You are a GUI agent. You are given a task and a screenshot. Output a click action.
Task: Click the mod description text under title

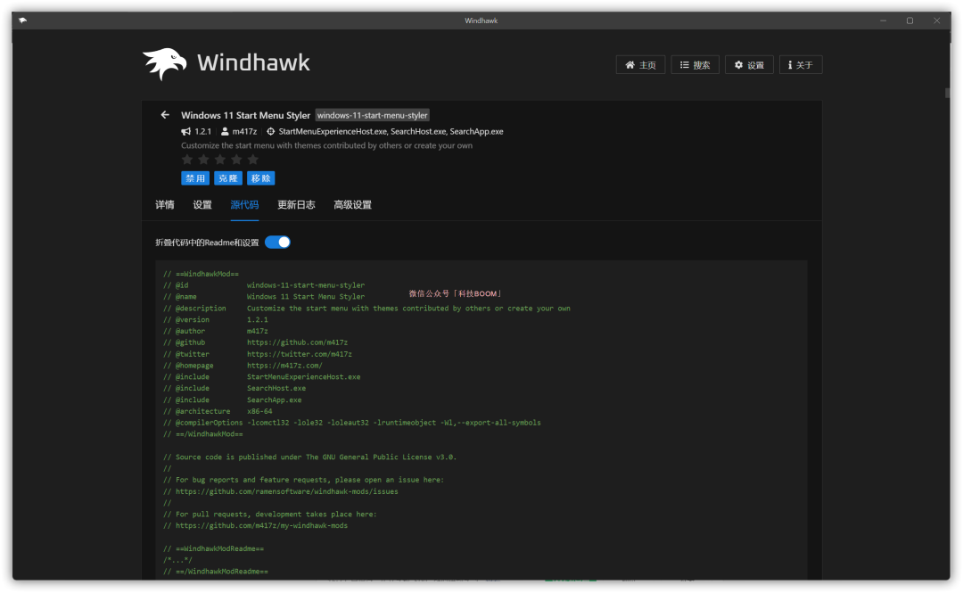coord(326,146)
